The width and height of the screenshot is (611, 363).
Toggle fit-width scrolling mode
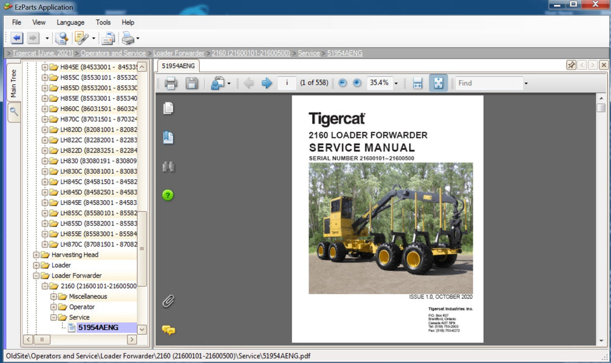coord(418,84)
